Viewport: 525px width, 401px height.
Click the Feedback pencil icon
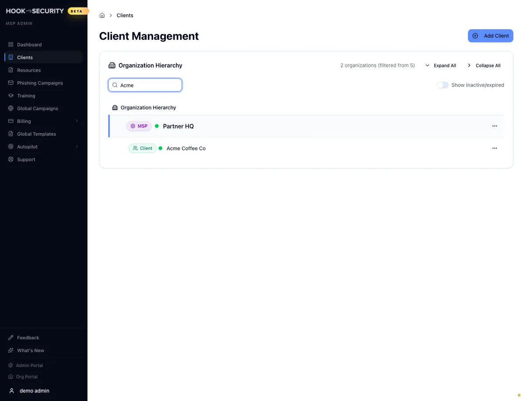point(11,338)
